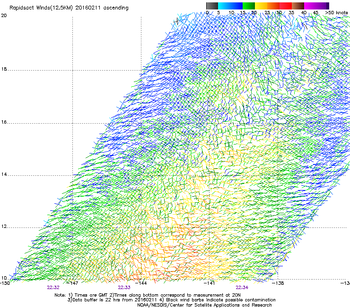Click the longitude label -138
Image resolution: width=350 pixels, height=308 pixels.
pos(278,283)
